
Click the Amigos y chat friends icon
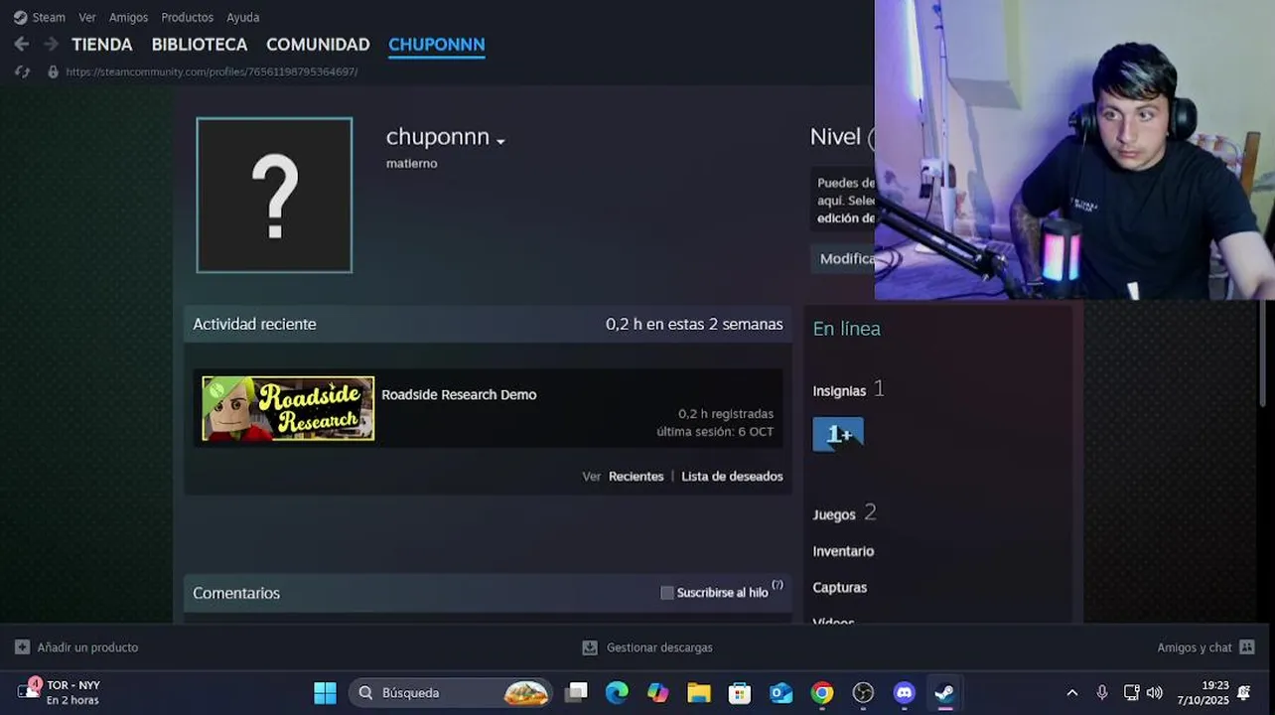point(1247,647)
